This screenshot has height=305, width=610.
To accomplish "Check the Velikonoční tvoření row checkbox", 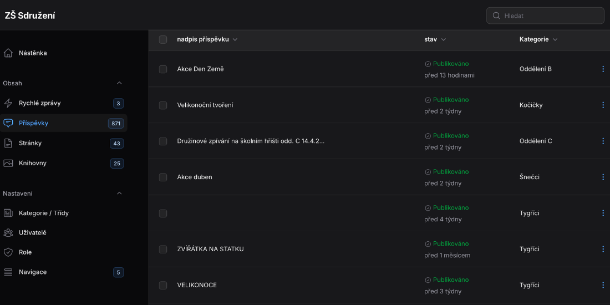I will (163, 105).
